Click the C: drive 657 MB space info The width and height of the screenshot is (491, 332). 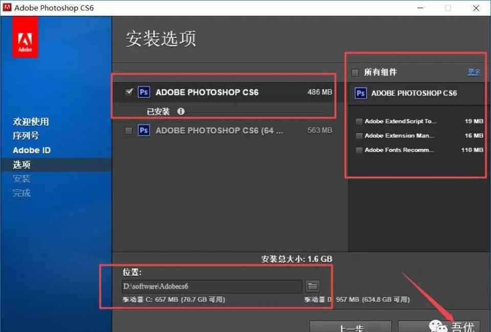pos(174,299)
